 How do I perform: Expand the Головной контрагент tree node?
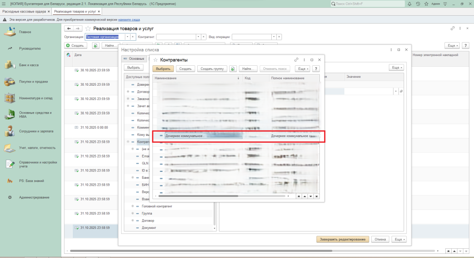click(x=133, y=206)
